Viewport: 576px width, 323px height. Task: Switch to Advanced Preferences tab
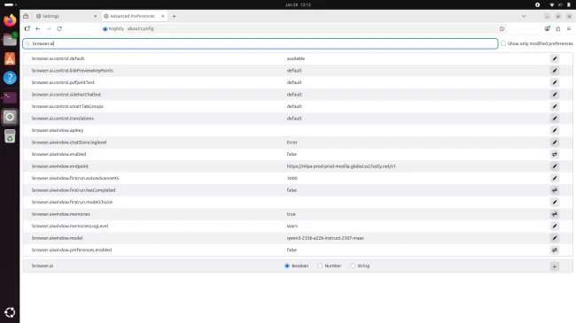click(x=134, y=16)
